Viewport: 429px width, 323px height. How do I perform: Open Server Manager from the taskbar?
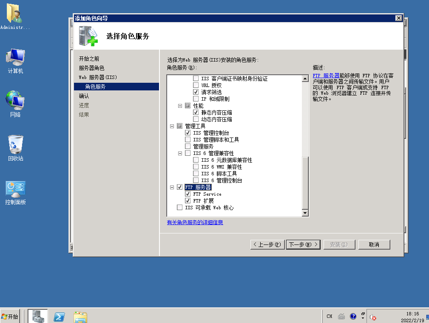pos(38,317)
